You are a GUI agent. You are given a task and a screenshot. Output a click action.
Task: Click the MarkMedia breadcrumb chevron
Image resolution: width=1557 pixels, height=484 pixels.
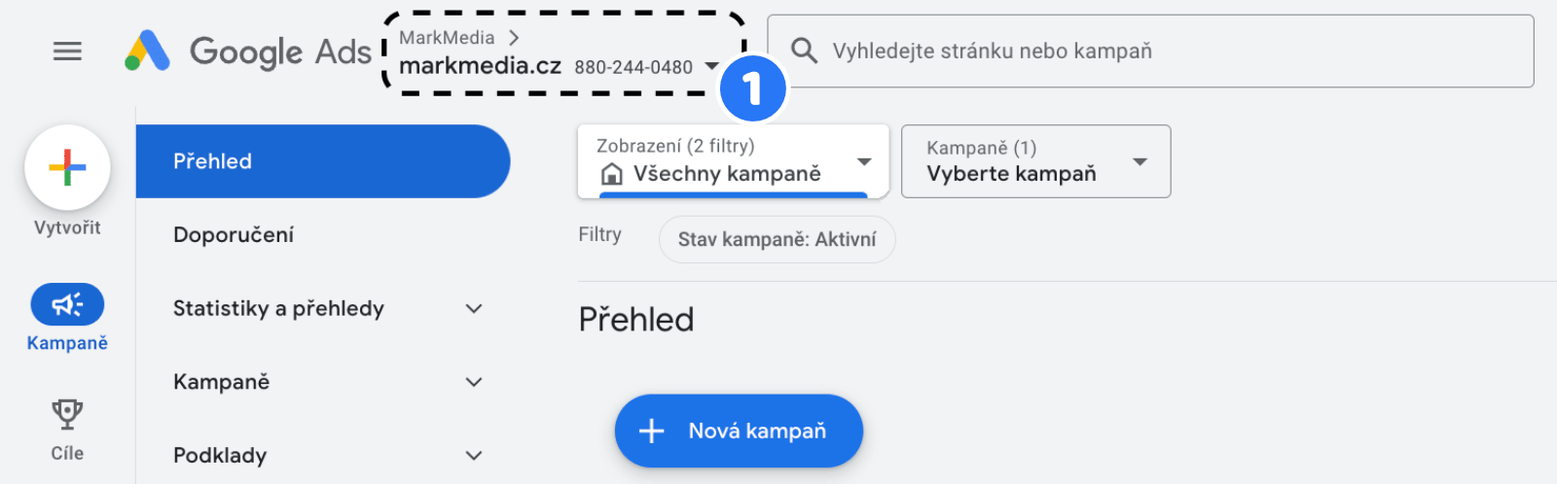(x=514, y=38)
